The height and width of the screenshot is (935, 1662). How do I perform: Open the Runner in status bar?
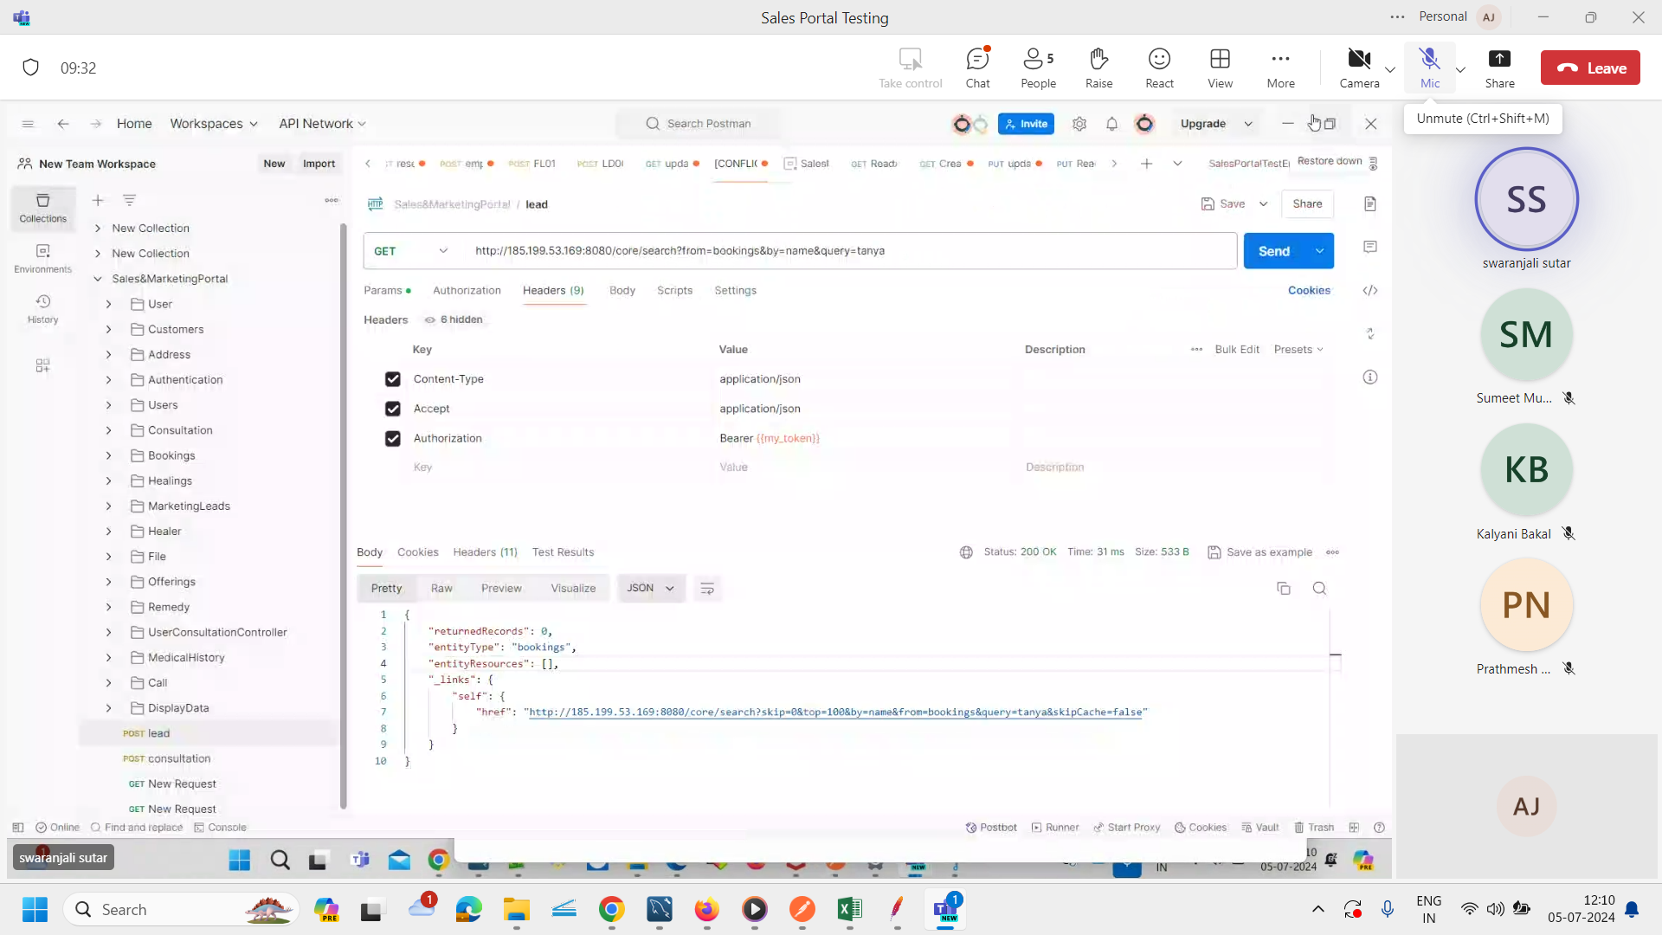[x=1055, y=828]
